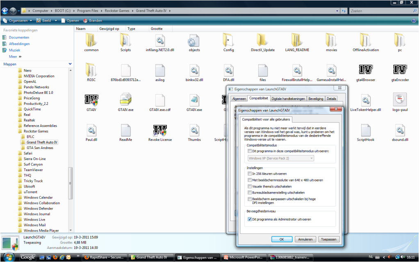Switch to Microsoft PowerPoint taskbar button

[244, 257]
